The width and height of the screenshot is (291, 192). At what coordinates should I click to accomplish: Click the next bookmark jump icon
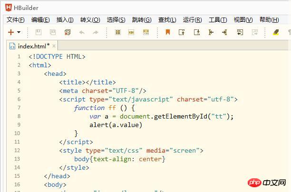pyautogui.click(x=197, y=32)
